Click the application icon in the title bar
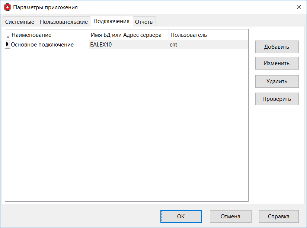 point(8,6)
